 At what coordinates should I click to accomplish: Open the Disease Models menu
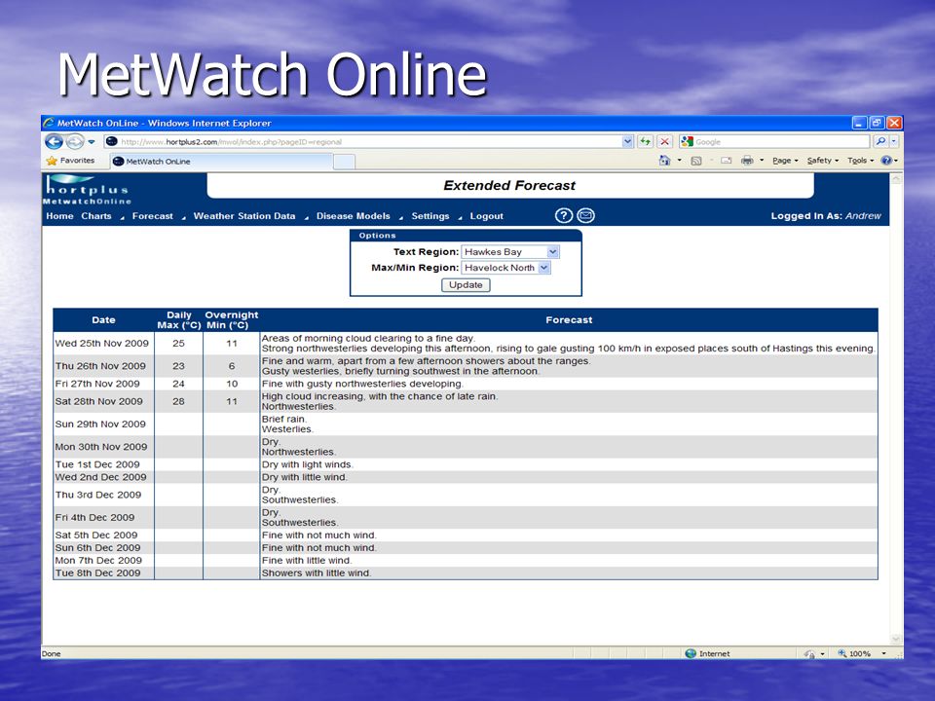point(353,216)
